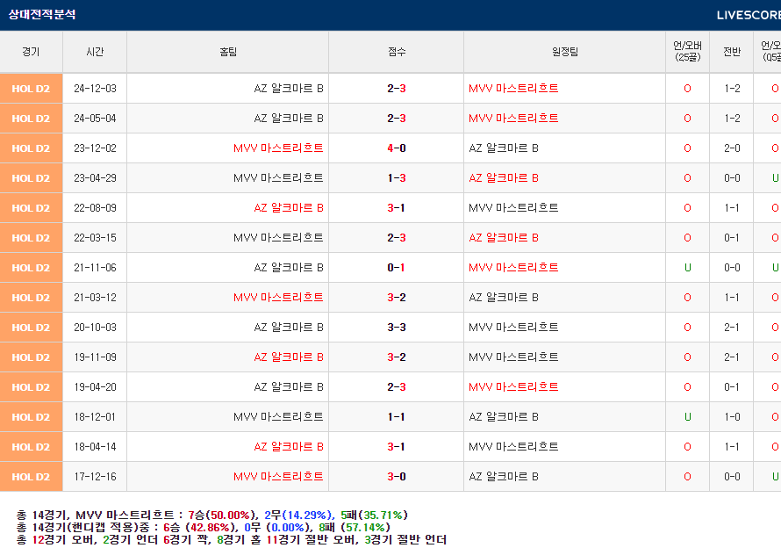This screenshot has height=548, width=781.
Task: Click the 홈팀 column header
Action: click(x=228, y=52)
